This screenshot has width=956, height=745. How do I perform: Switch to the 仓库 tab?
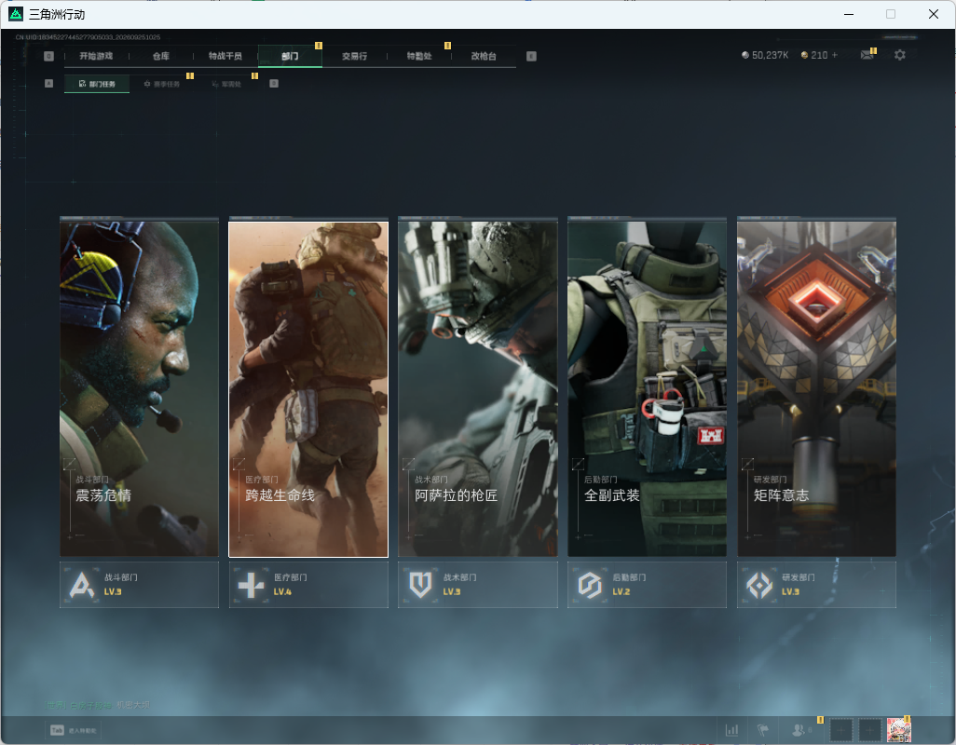click(x=161, y=56)
